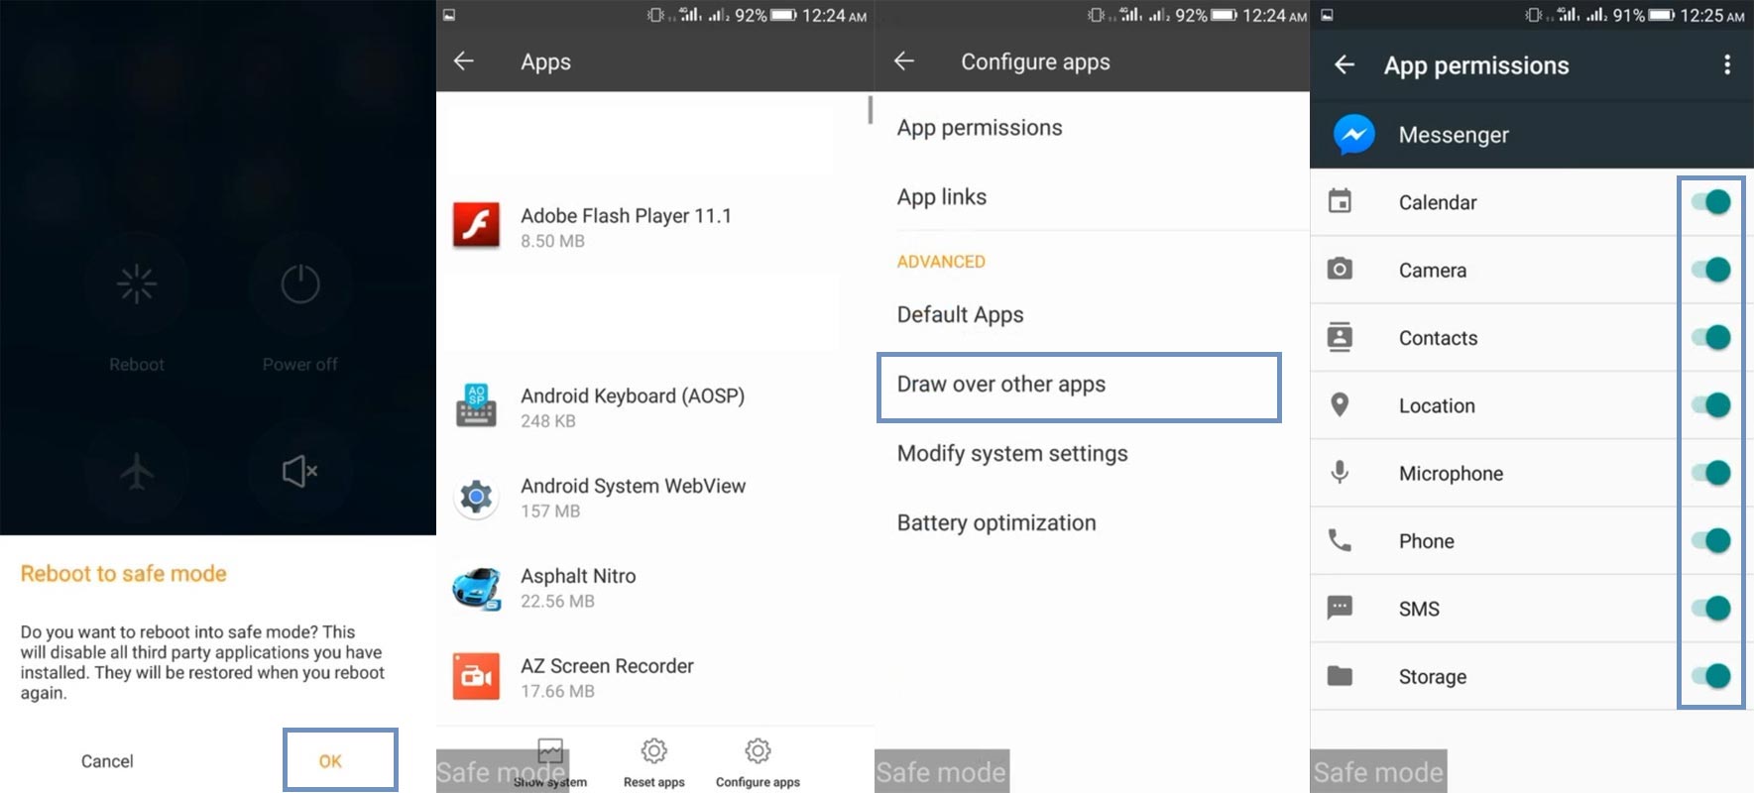Toggle the Location permission switch

point(1710,405)
